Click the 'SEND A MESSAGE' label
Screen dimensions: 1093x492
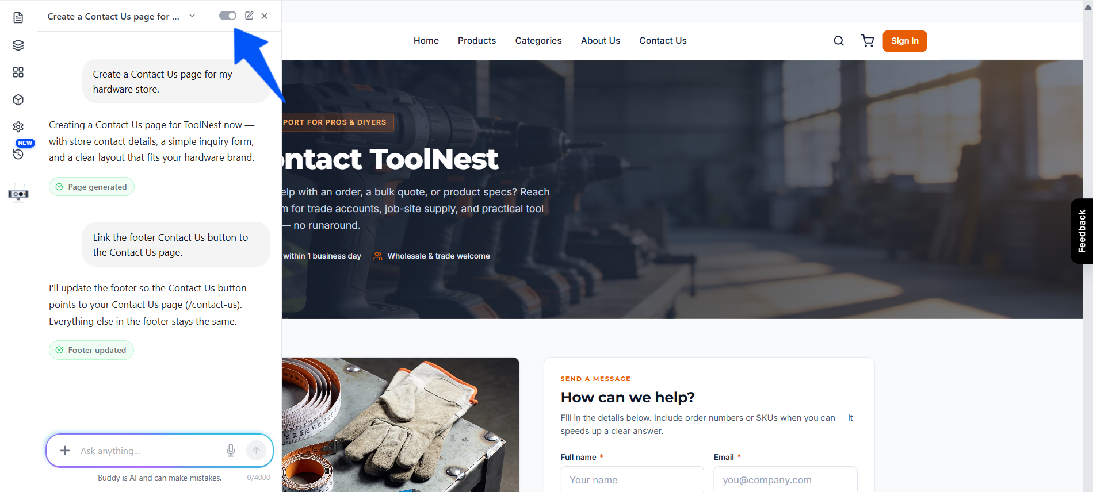pos(595,379)
